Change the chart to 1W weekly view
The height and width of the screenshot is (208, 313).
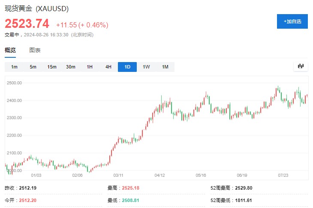(146, 67)
